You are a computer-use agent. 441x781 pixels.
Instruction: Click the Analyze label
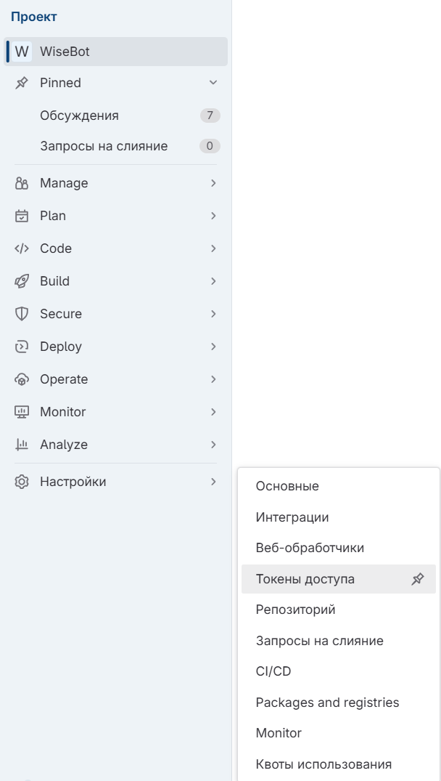point(64,445)
